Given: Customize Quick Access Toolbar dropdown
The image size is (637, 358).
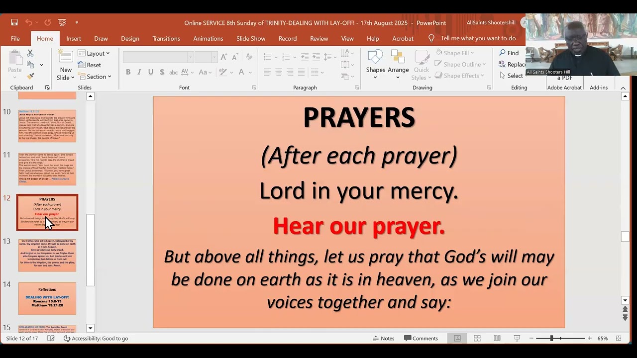Looking at the screenshot, I should (x=77, y=22).
